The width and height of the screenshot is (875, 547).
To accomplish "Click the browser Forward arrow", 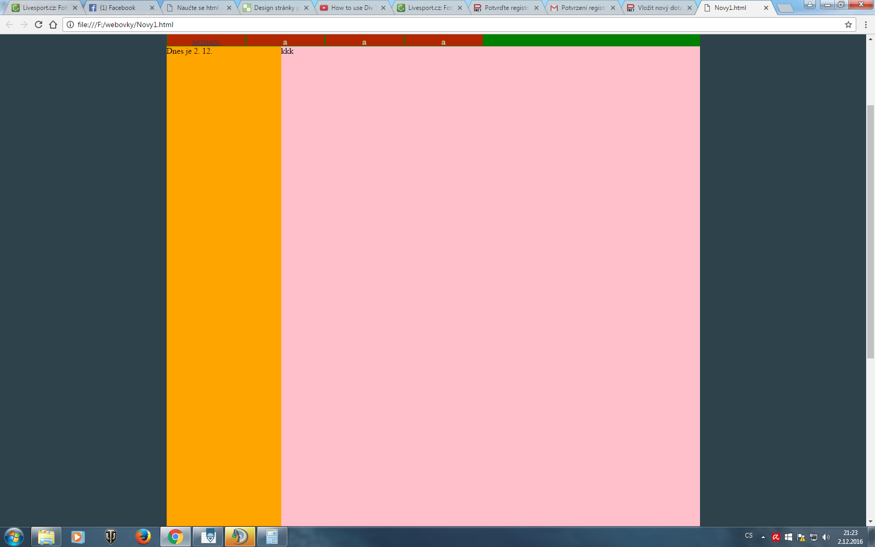I will click(x=24, y=24).
